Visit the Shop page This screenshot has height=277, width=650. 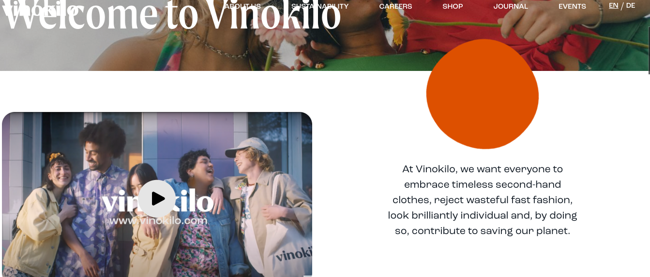[453, 6]
